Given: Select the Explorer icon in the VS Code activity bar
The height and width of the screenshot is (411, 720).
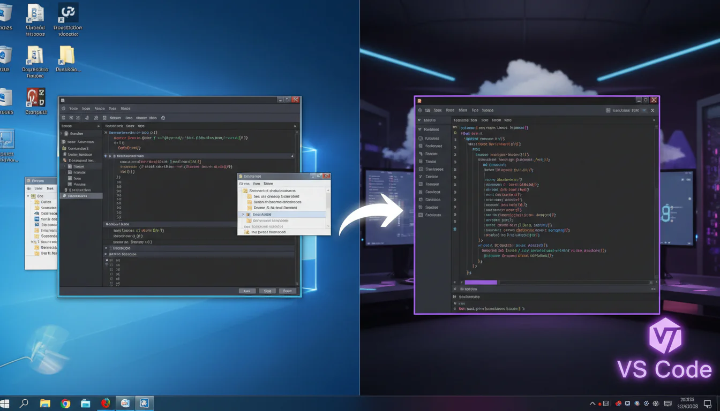Looking at the screenshot, I should (x=421, y=129).
